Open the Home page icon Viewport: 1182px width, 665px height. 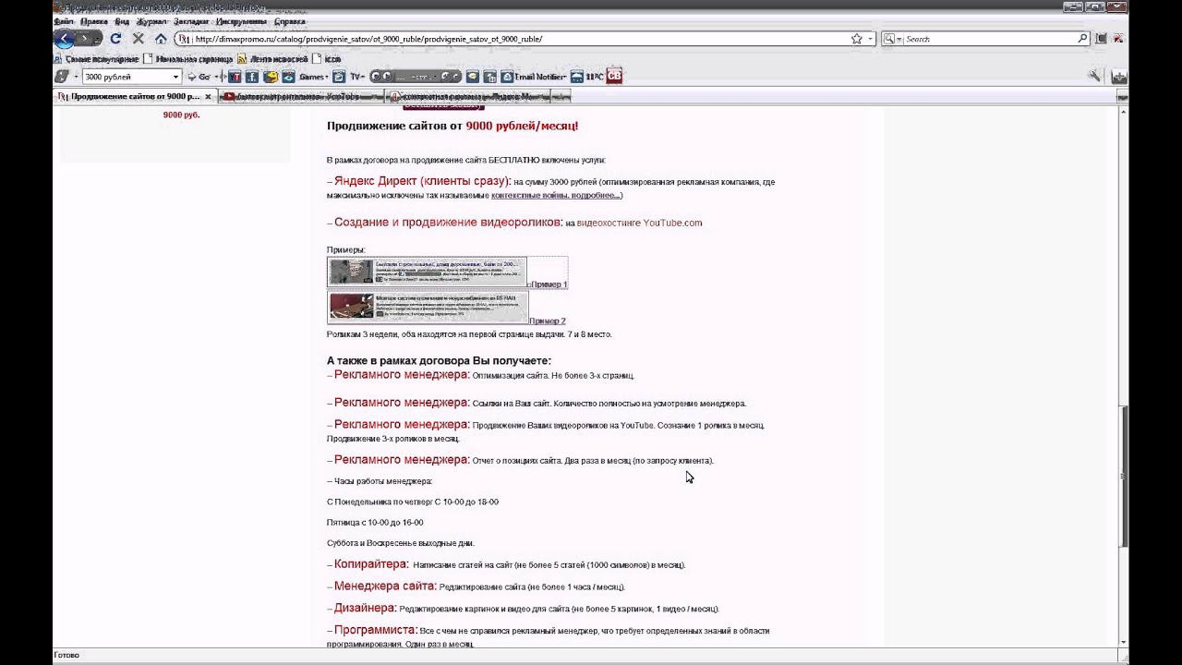[161, 39]
